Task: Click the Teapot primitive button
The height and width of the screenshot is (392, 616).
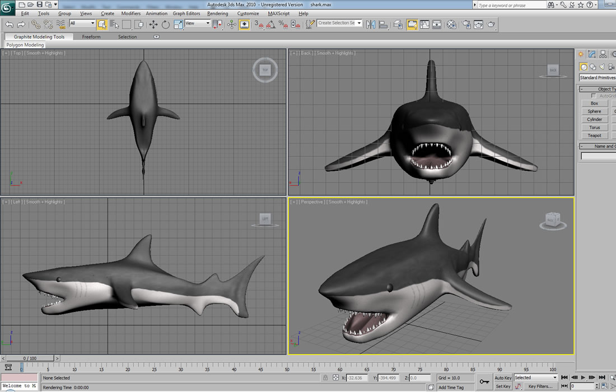Action: pyautogui.click(x=594, y=136)
